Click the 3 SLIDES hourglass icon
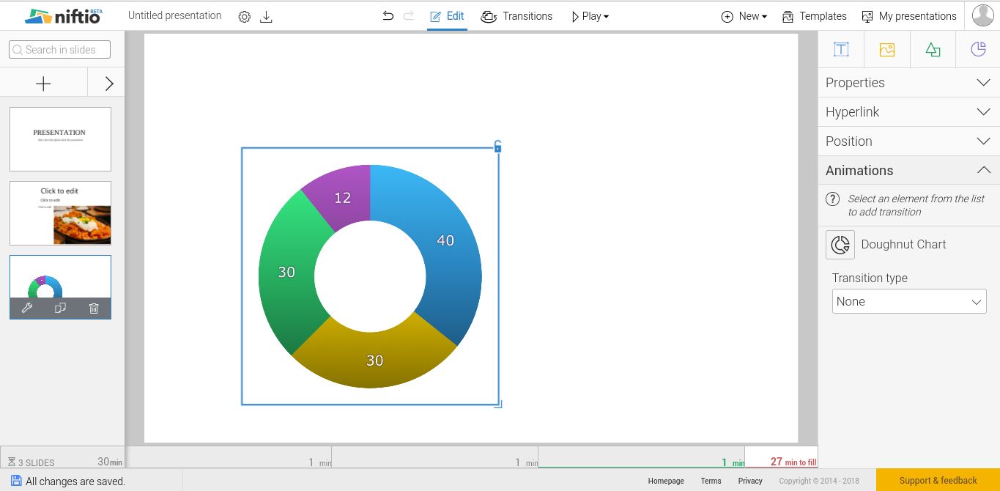This screenshot has height=491, width=1000. (x=12, y=462)
